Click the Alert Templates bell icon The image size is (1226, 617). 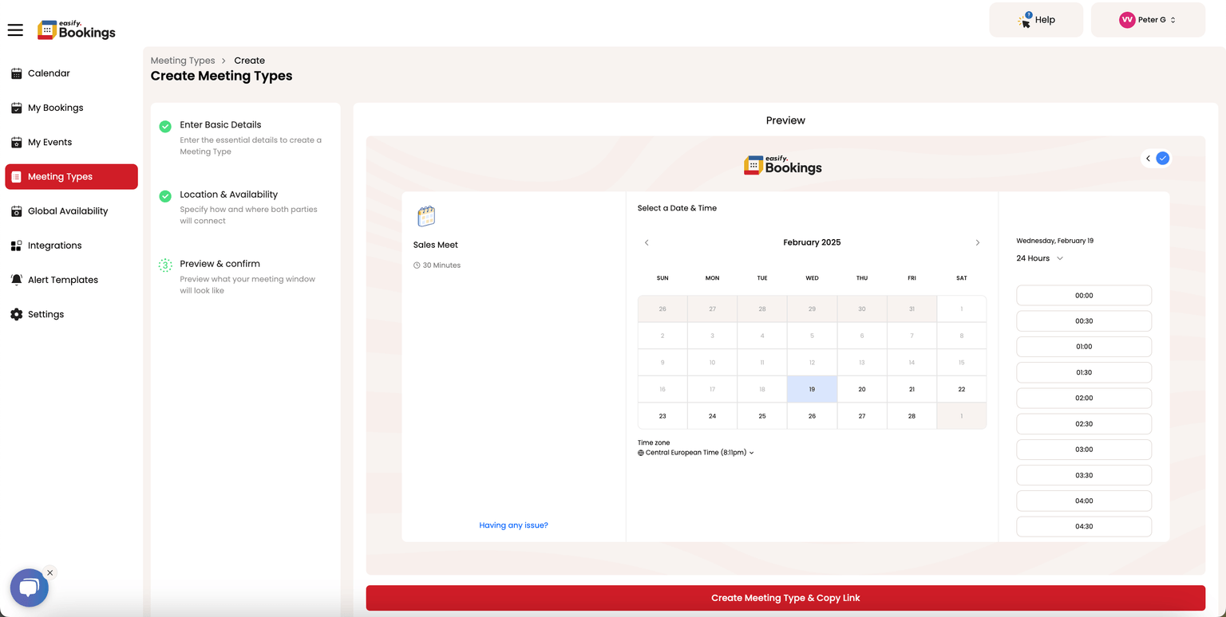16,280
